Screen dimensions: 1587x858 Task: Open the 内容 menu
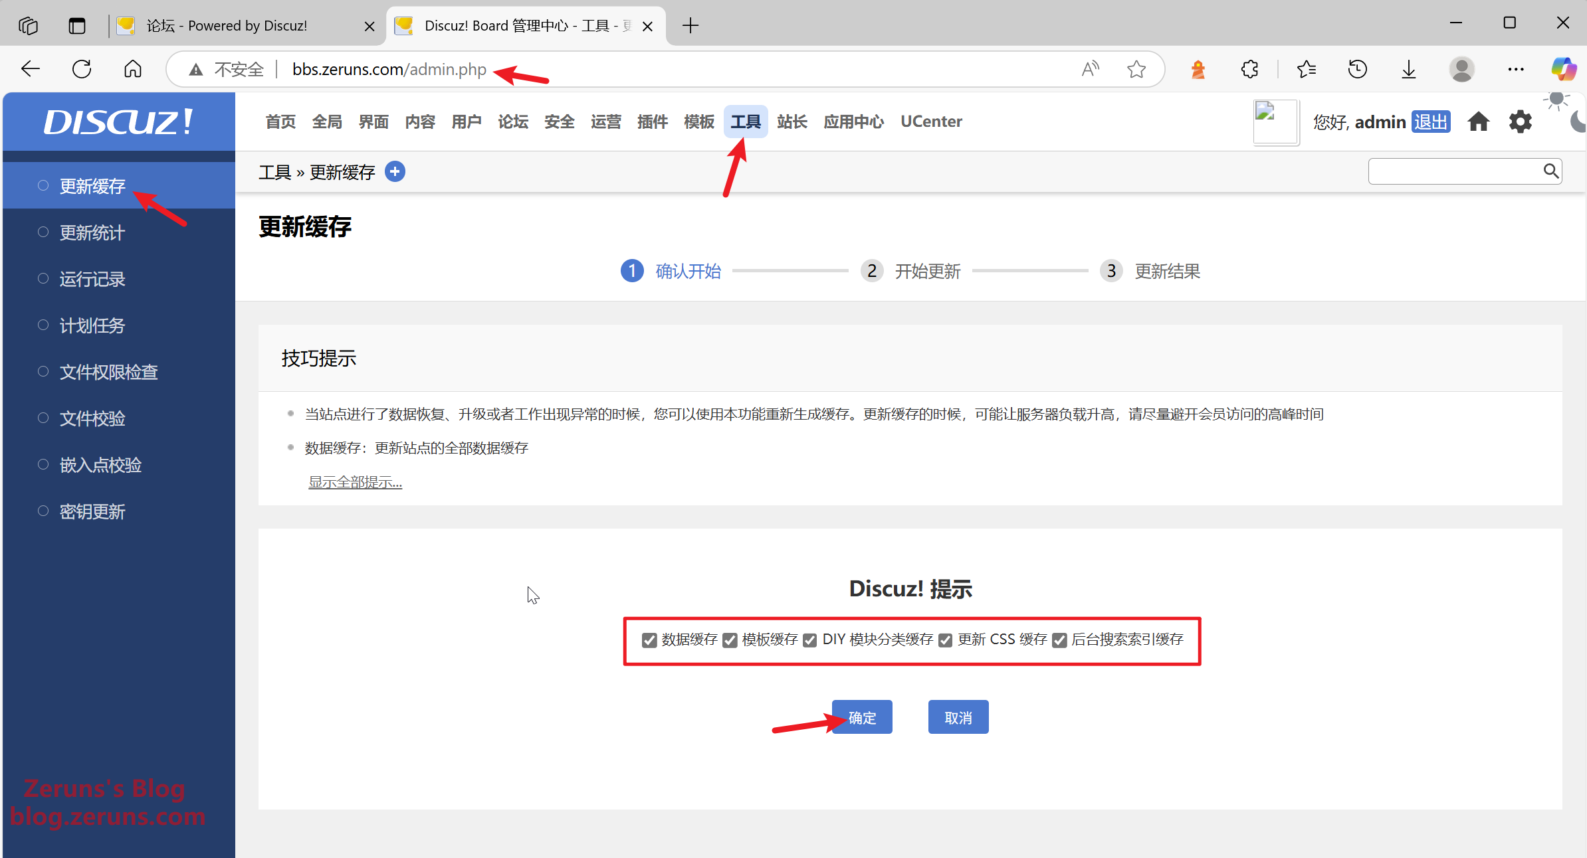(420, 122)
